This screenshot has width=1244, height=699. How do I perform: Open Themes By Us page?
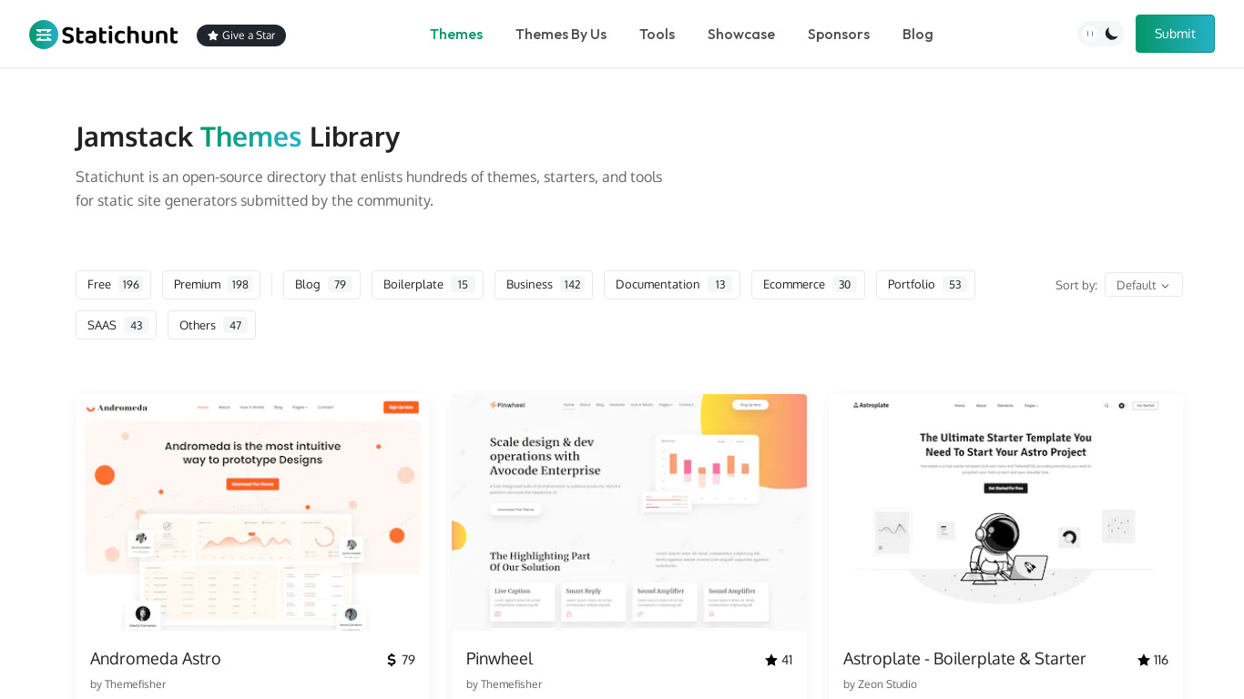click(x=561, y=34)
